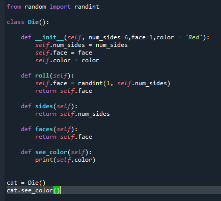
Task: Click the line 'return self.num_sides'
Action: click(72, 114)
